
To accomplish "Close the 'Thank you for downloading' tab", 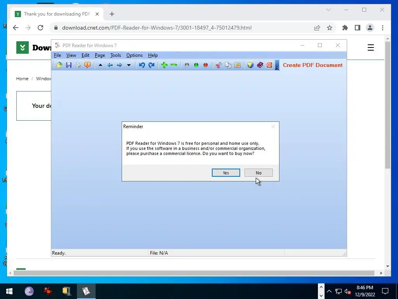I will click(97, 14).
